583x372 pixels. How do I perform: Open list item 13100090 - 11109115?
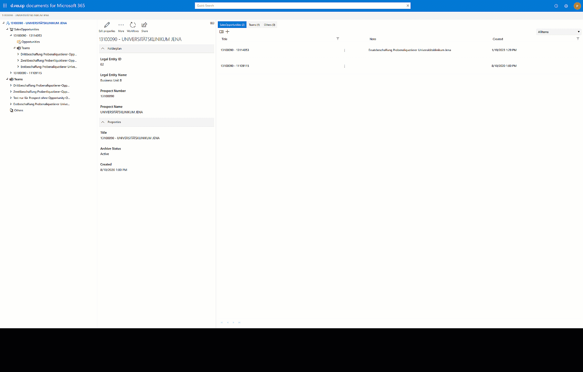click(235, 66)
